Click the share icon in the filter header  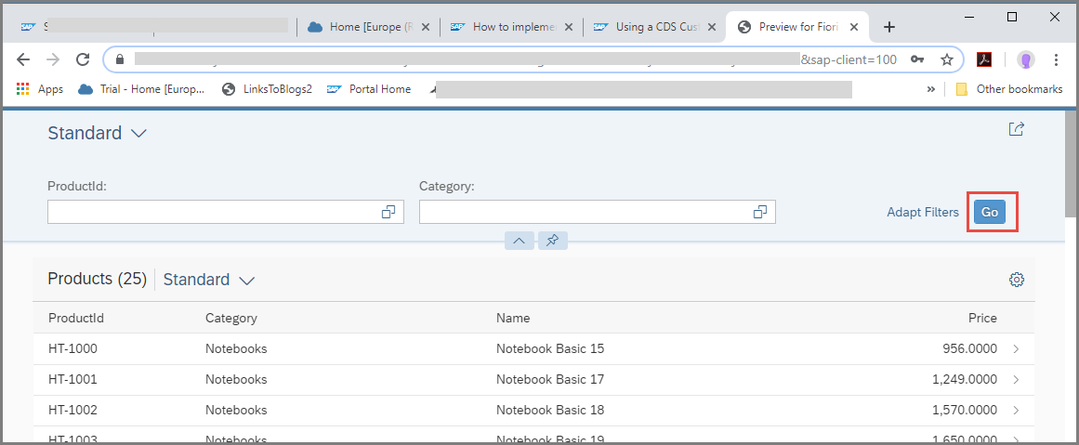tap(1017, 128)
